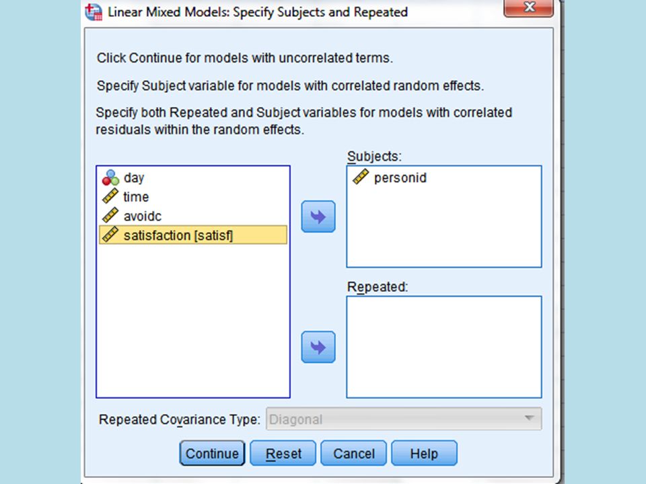The height and width of the screenshot is (484, 646).
Task: Click the ruler icon beside personid
Action: point(361,177)
